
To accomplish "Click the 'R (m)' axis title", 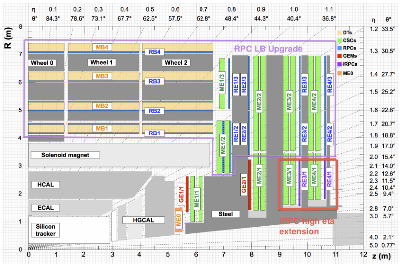I will tap(8, 38).
